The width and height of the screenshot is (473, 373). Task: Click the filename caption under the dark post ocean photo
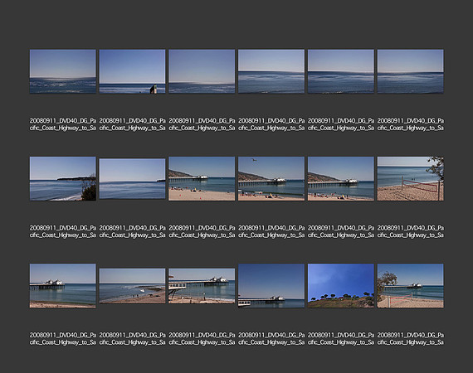[133, 124]
